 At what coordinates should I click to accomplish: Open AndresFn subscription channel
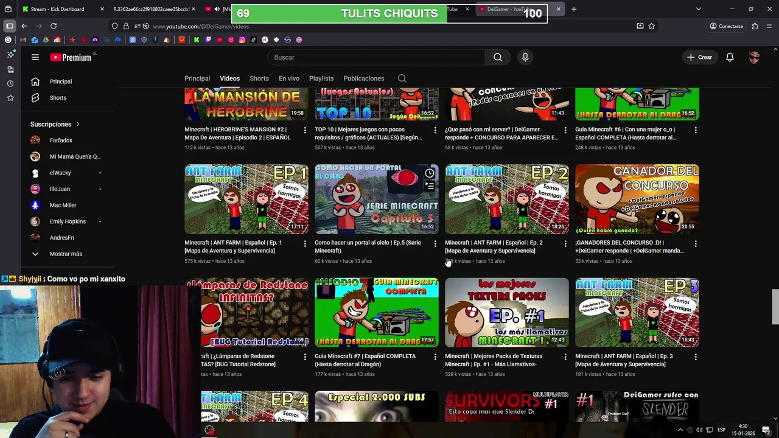[61, 238]
